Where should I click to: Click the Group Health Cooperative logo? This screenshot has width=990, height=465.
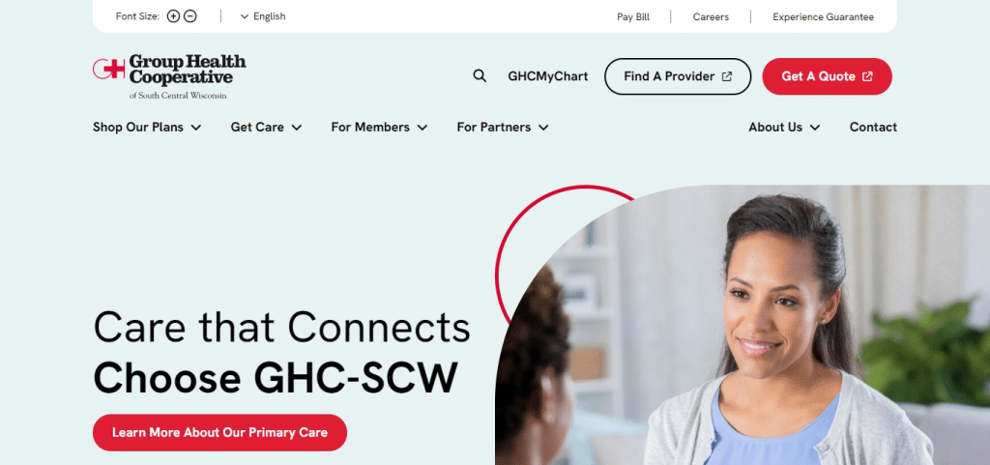pos(169,76)
